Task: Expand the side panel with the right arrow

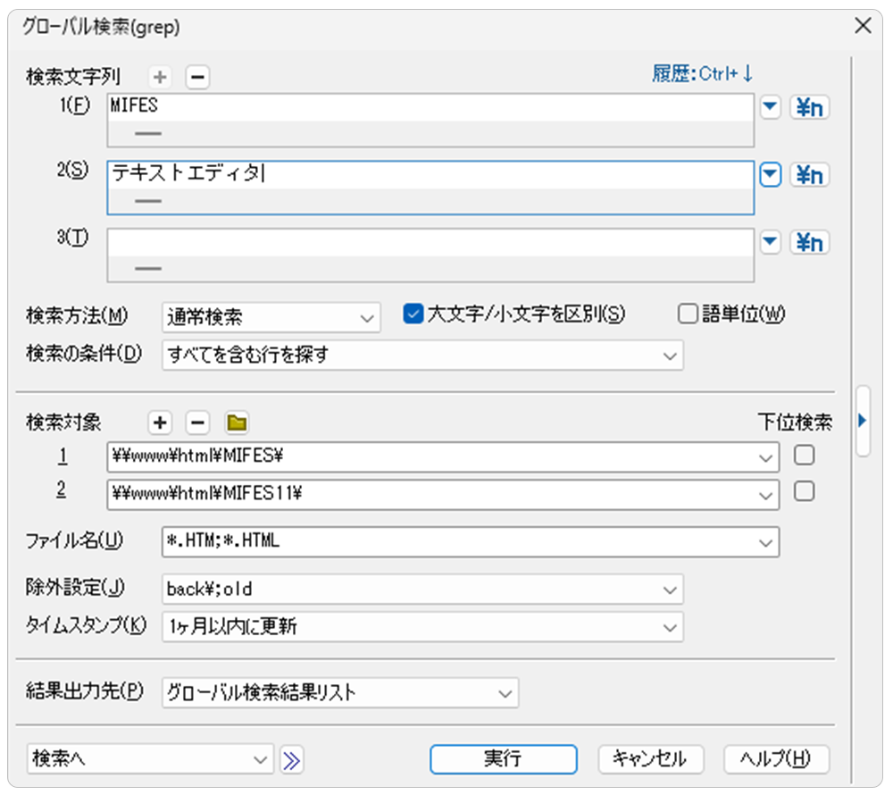Action: click(863, 420)
